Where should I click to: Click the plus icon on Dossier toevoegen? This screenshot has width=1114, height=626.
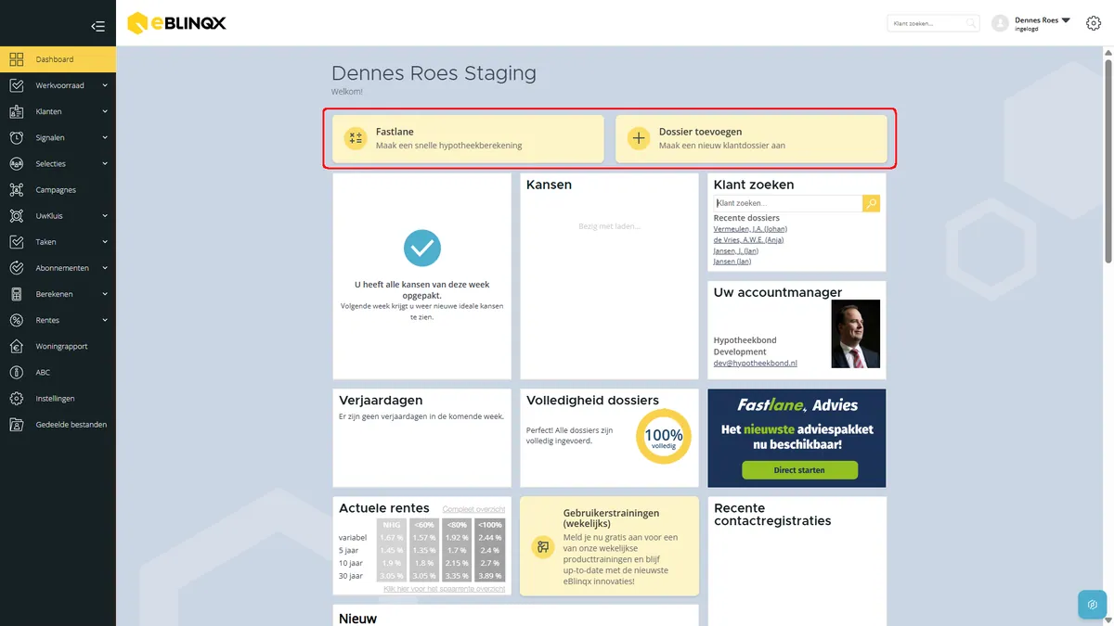[639, 139]
